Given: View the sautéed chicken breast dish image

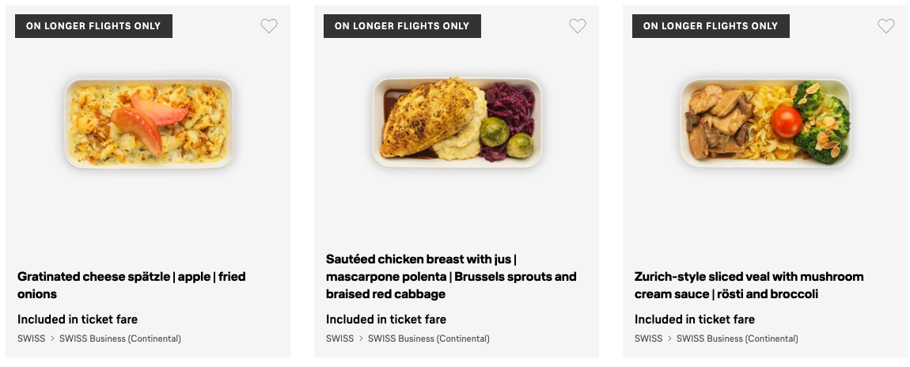Looking at the screenshot, I should (x=457, y=123).
